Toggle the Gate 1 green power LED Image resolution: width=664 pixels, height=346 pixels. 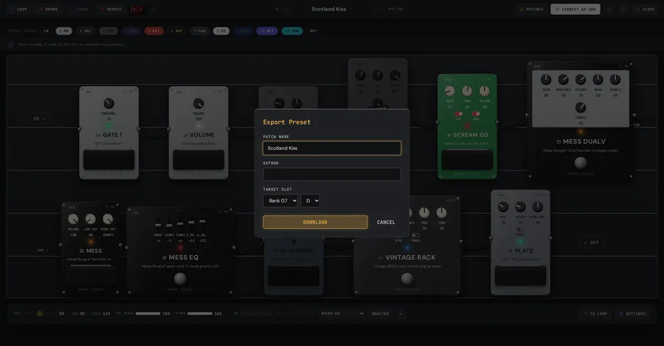pyautogui.click(x=109, y=126)
